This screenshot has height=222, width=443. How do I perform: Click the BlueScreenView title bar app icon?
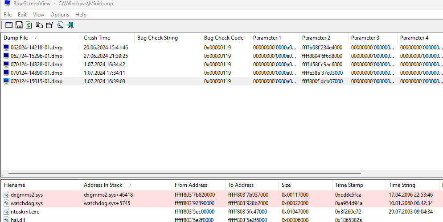pos(6,4)
